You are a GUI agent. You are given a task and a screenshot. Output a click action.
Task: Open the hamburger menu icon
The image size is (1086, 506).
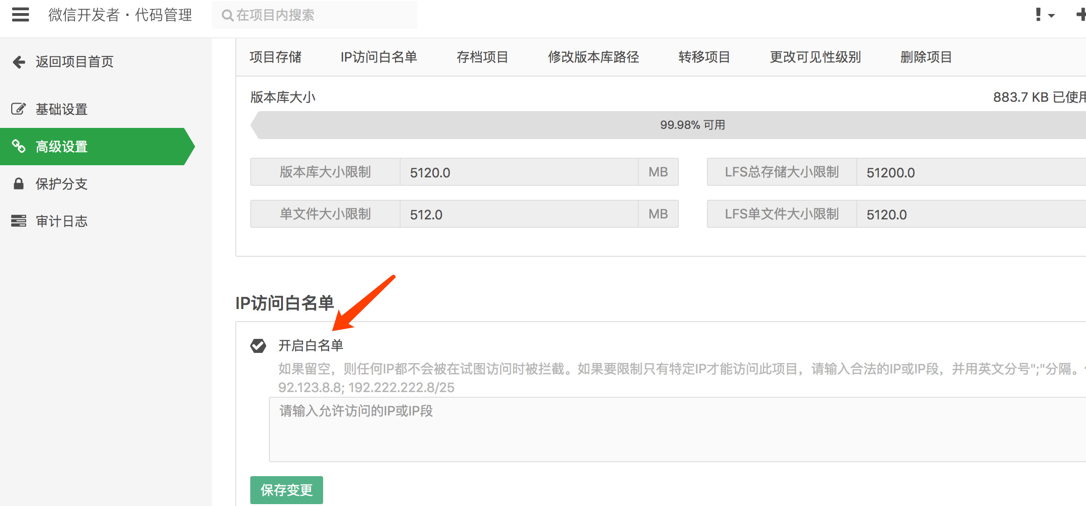click(x=20, y=14)
